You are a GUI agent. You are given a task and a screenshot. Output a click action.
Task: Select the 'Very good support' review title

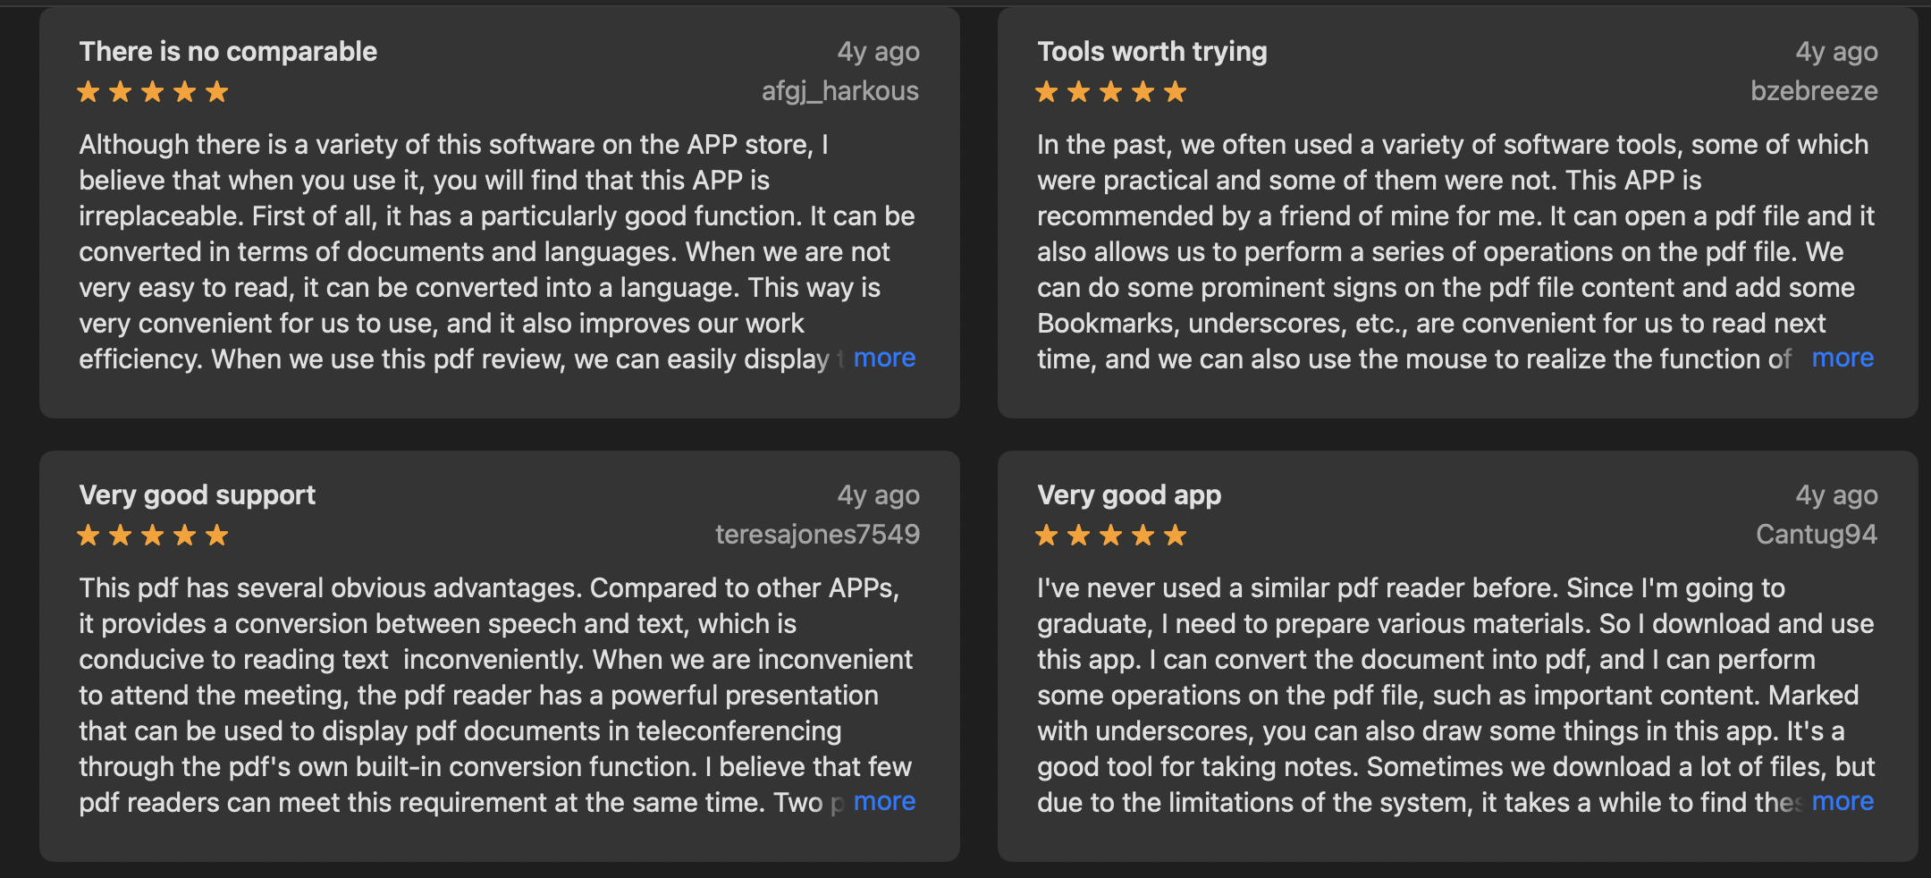click(x=198, y=495)
